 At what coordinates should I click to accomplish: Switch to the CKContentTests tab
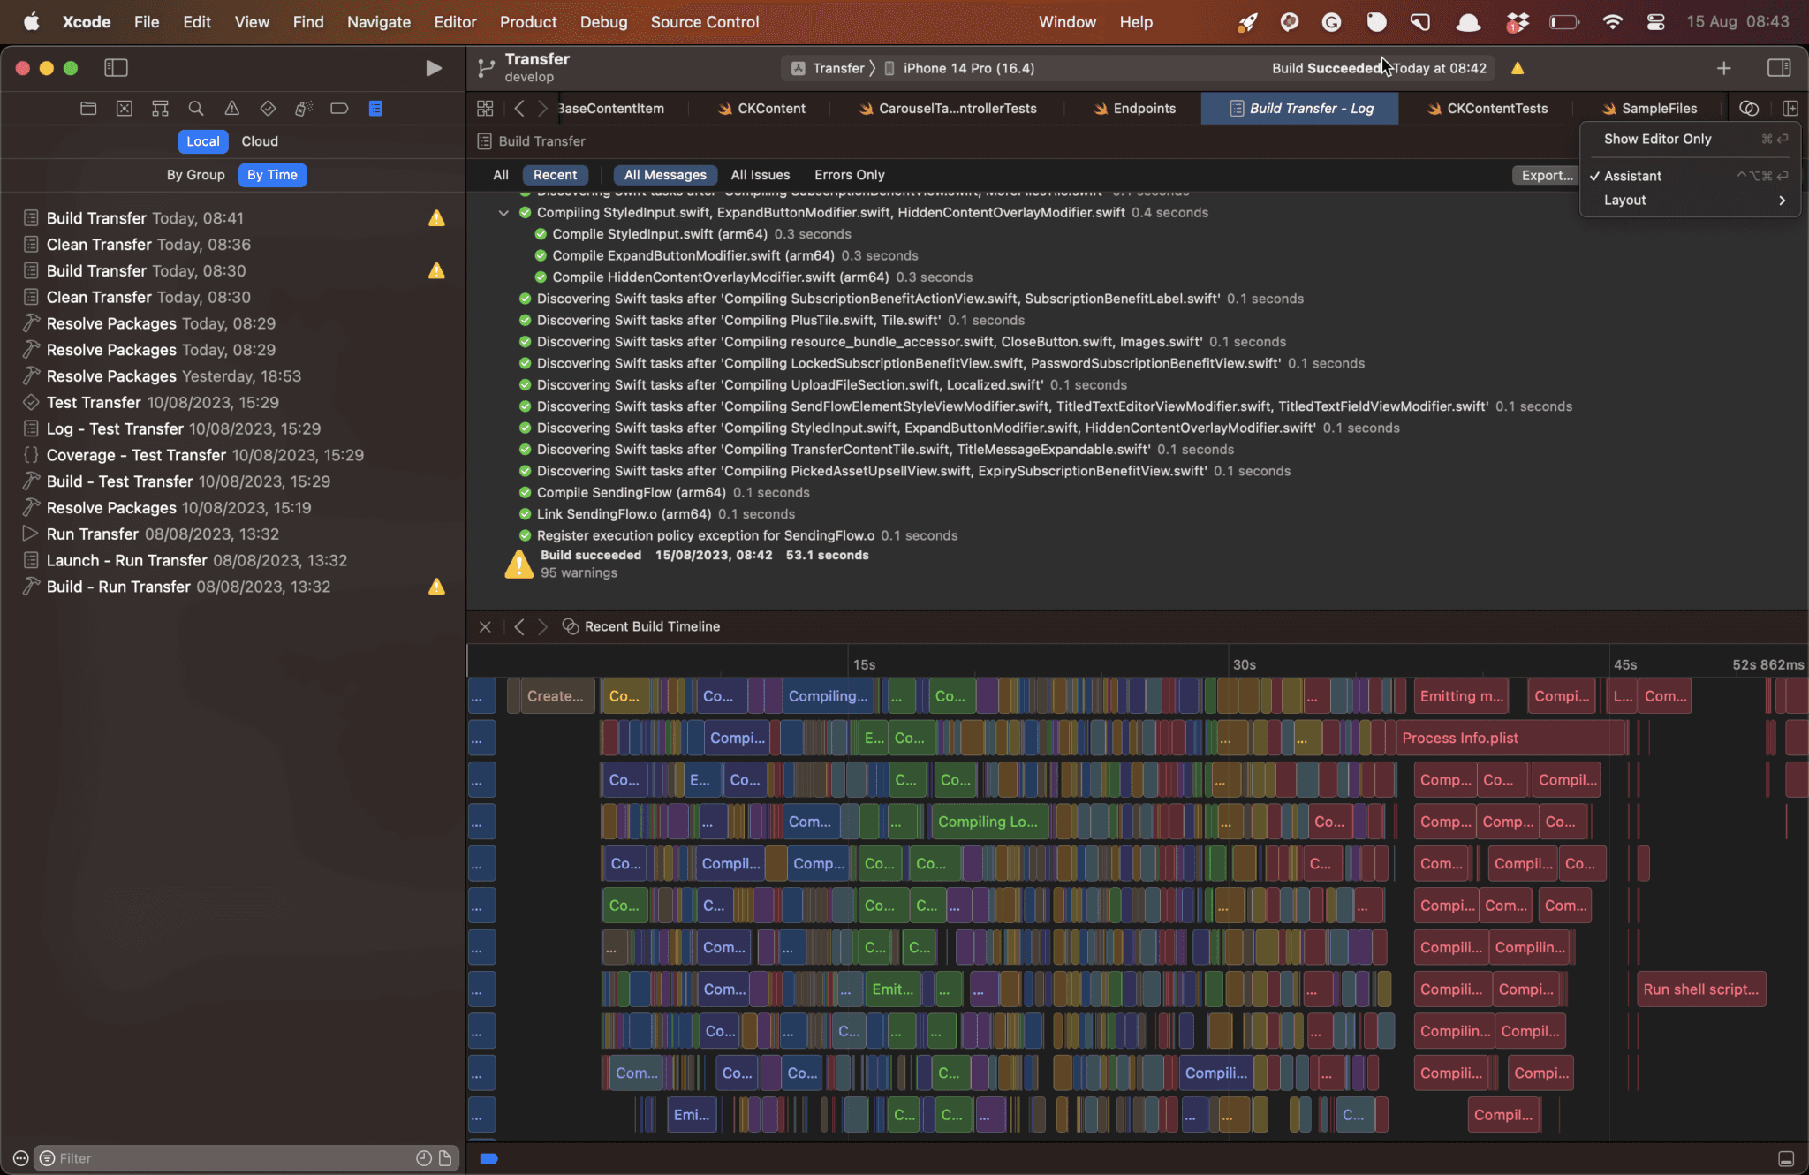click(x=1497, y=108)
